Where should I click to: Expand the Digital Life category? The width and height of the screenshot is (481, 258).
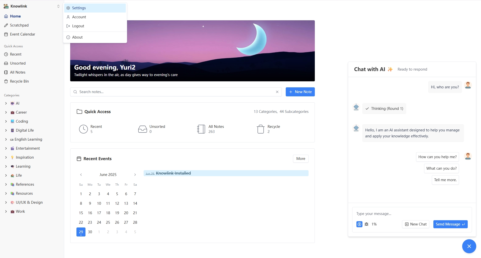pyautogui.click(x=6, y=130)
